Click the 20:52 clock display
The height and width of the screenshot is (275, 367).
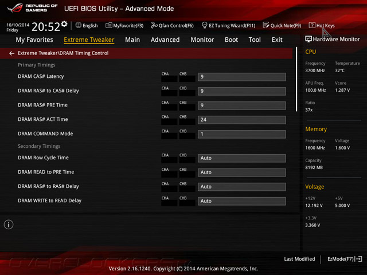46,27
